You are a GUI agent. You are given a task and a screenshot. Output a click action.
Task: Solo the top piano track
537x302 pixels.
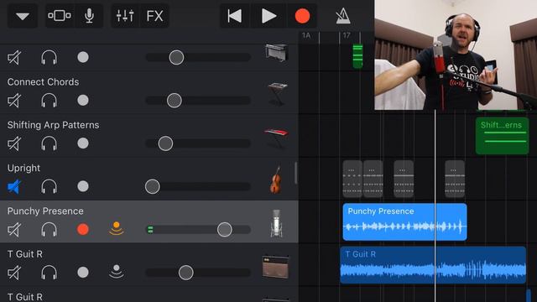pyautogui.click(x=49, y=58)
